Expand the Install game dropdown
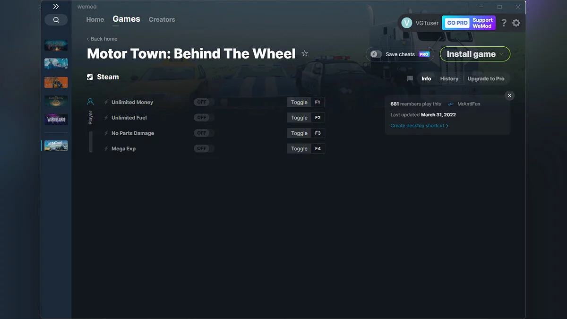 click(x=502, y=54)
